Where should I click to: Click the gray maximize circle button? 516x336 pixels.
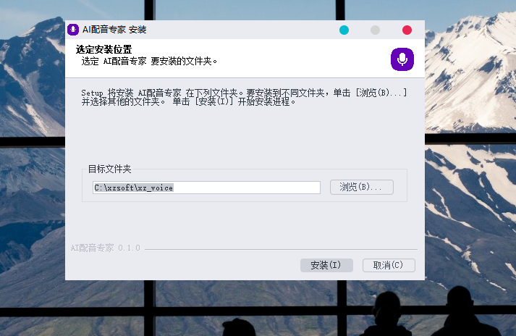(x=375, y=30)
